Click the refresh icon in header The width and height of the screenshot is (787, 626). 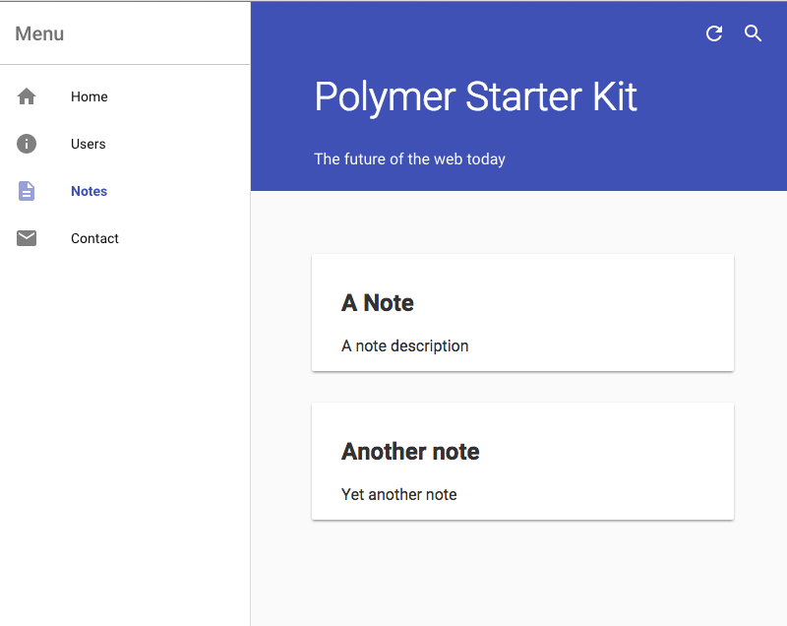714,33
